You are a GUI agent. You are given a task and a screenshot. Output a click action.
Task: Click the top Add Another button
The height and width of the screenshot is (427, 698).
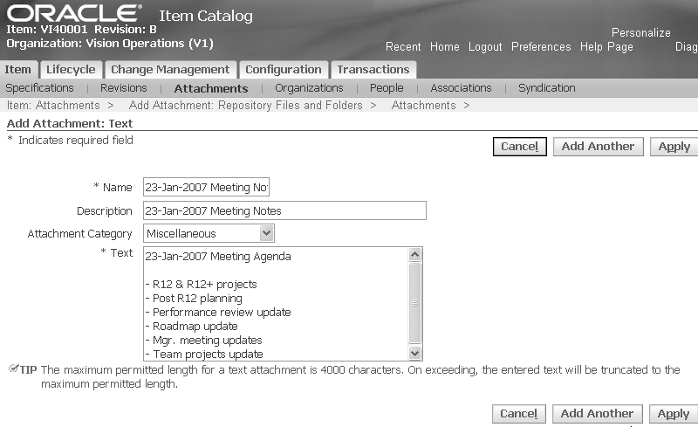pyautogui.click(x=598, y=147)
